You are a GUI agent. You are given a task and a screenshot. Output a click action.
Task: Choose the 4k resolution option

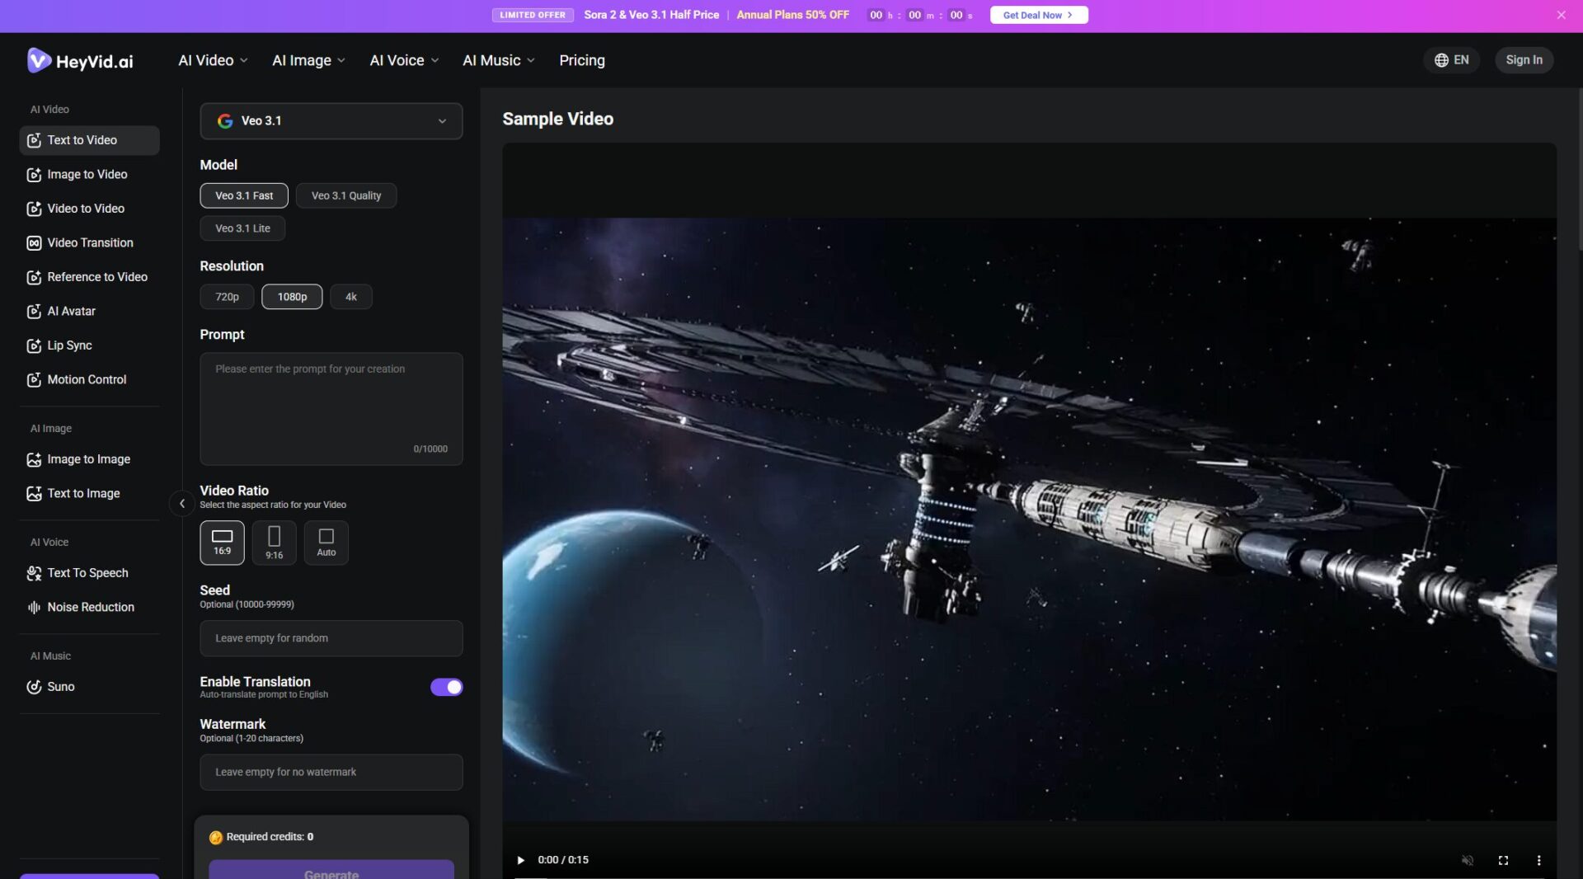click(x=350, y=297)
